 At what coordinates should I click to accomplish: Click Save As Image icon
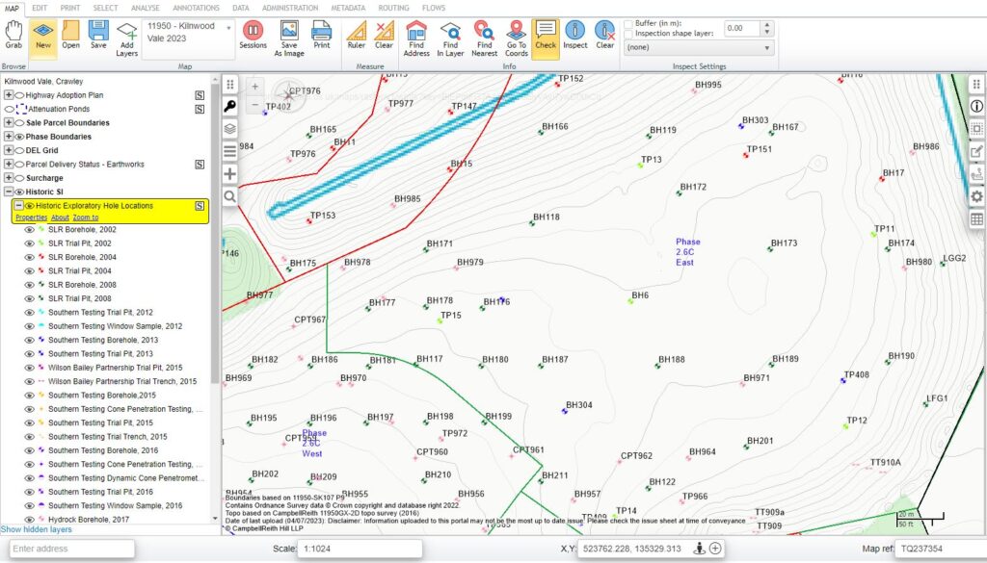289,38
